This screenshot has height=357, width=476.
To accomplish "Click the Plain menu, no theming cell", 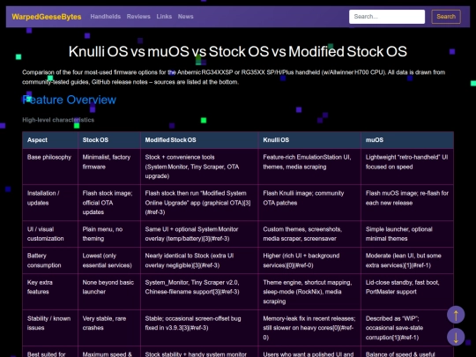I will 109,234.
